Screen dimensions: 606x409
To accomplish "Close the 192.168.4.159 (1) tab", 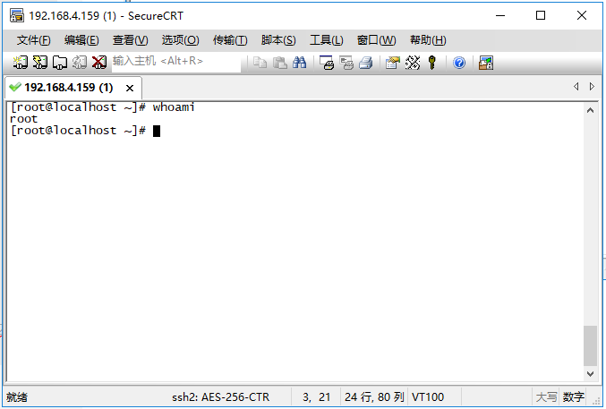I will coord(130,89).
